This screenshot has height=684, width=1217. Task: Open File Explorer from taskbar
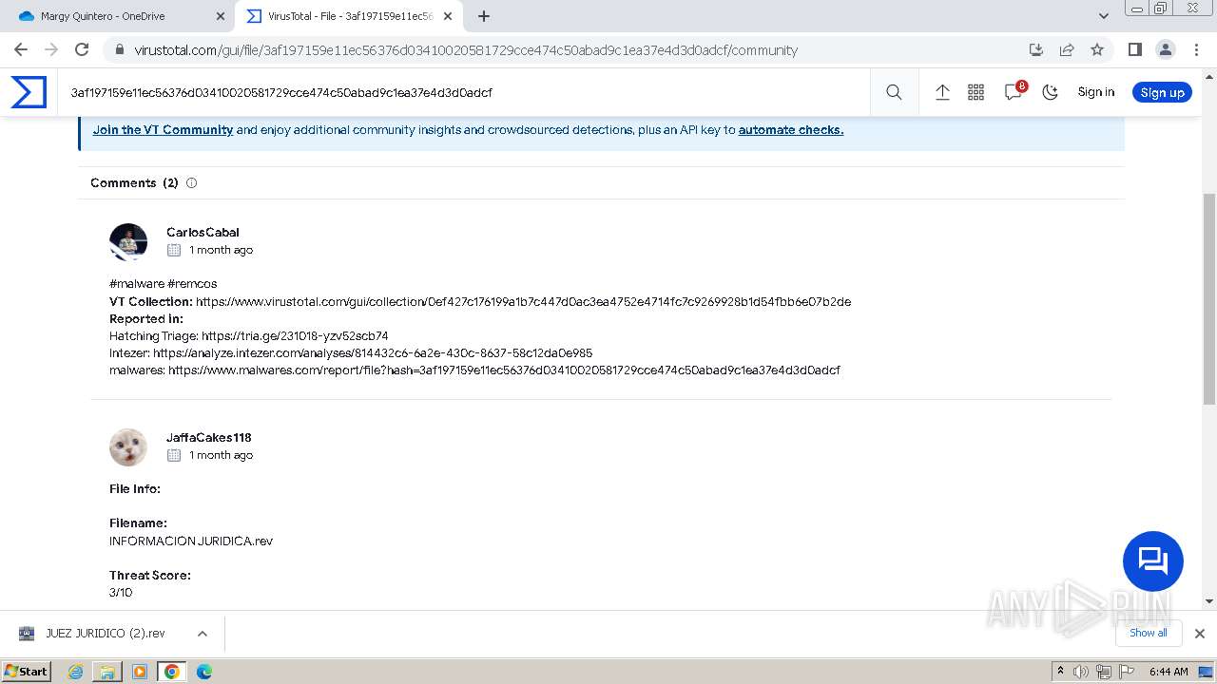(x=107, y=672)
